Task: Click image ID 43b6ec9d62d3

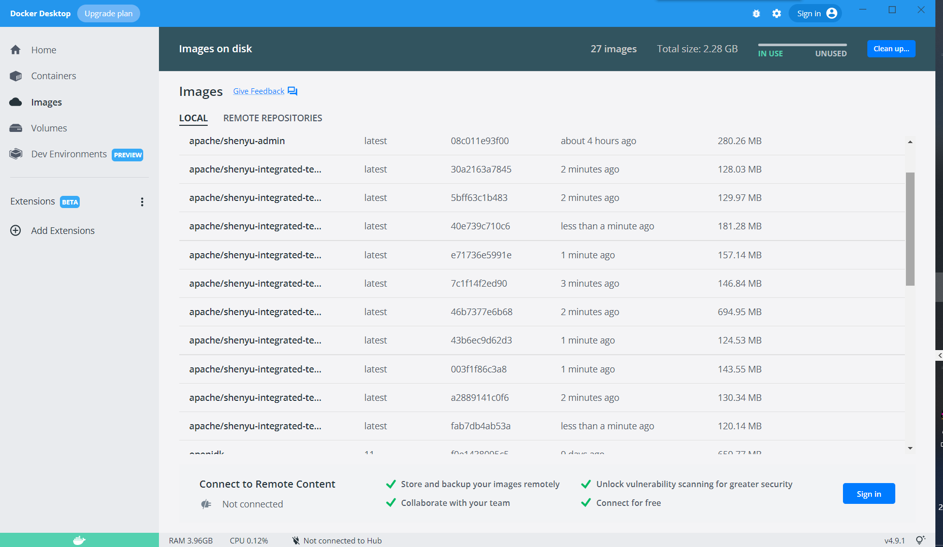Action: [x=481, y=340]
